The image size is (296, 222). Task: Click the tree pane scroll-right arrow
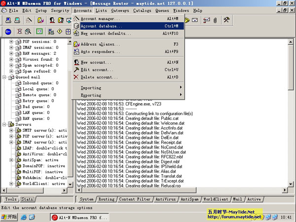[64, 190]
